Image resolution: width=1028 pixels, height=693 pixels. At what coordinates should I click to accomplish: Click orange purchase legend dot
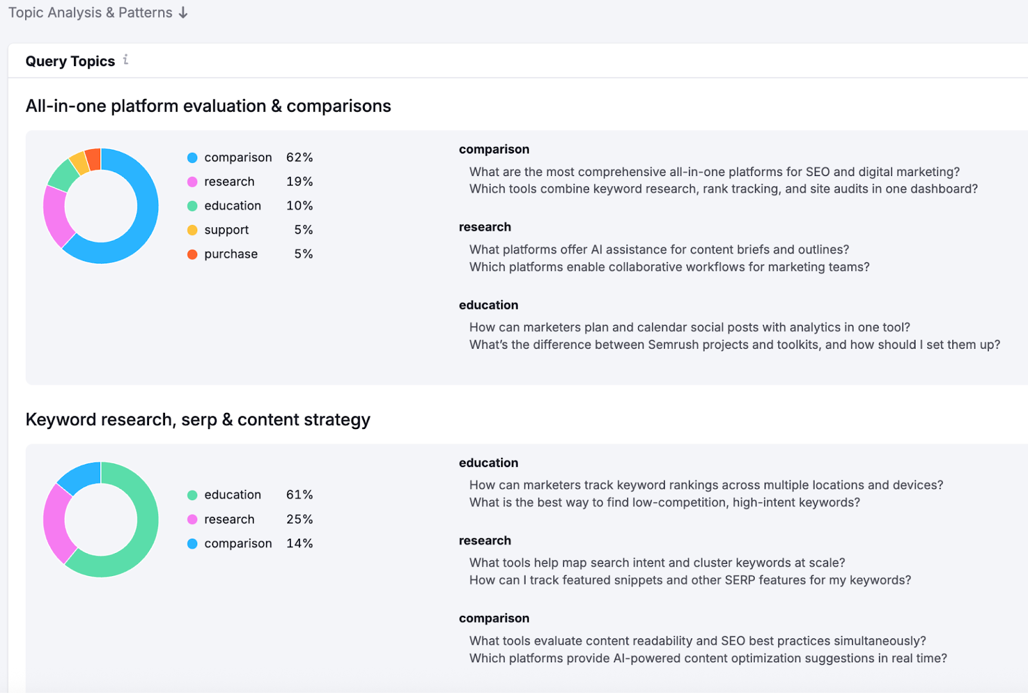tap(192, 254)
